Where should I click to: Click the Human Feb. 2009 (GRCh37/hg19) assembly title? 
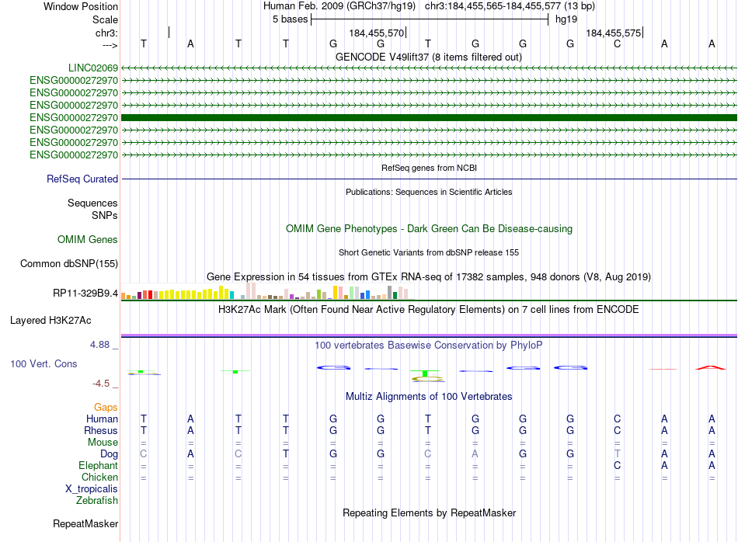[x=339, y=6]
